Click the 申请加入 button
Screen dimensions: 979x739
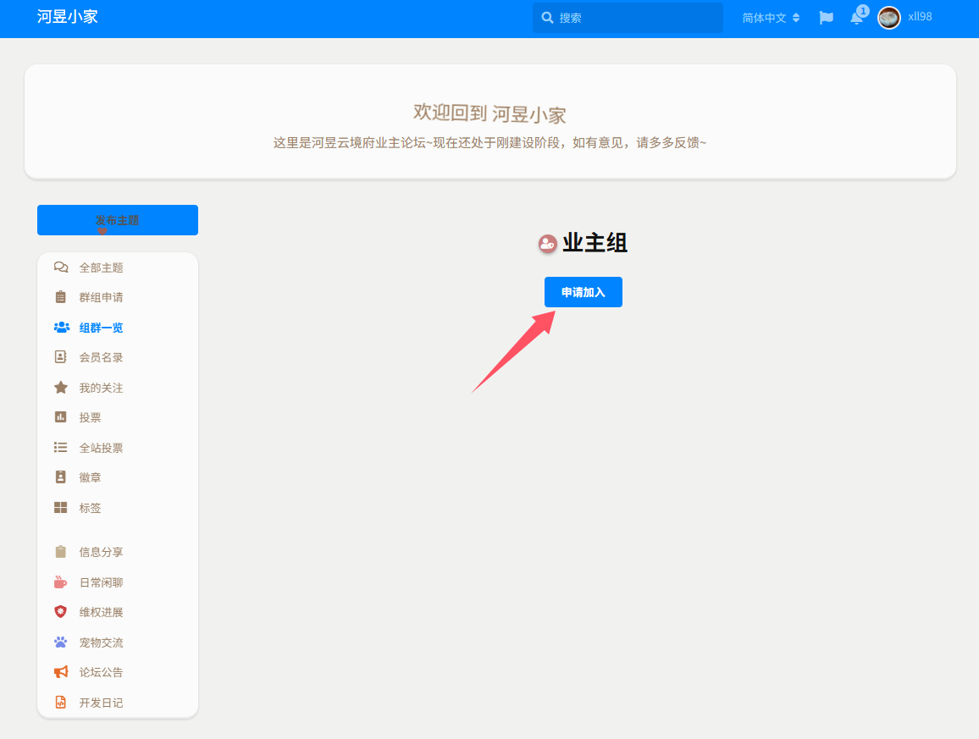tap(583, 292)
